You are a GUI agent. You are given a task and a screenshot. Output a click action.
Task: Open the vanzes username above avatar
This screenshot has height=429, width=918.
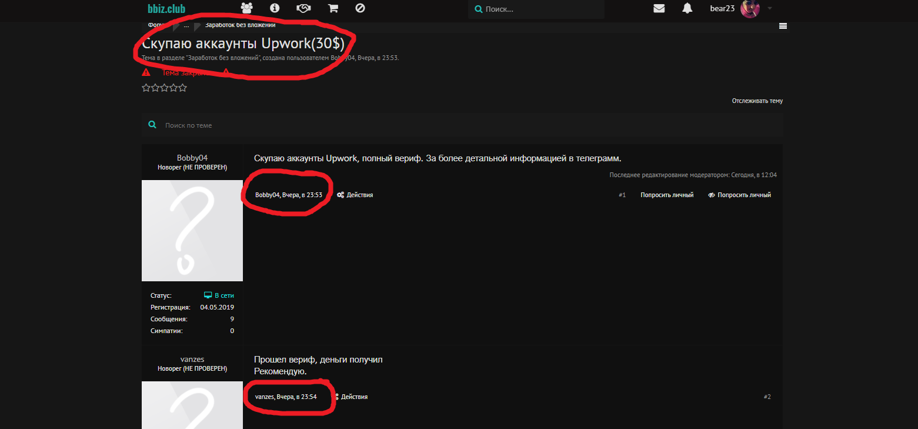click(192, 359)
